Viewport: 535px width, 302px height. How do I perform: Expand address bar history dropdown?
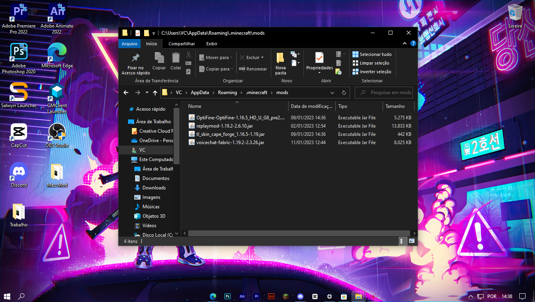[x=332, y=93]
